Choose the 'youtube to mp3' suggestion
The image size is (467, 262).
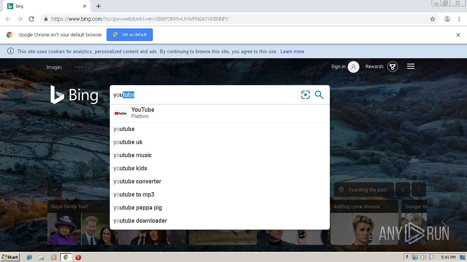tap(220, 195)
